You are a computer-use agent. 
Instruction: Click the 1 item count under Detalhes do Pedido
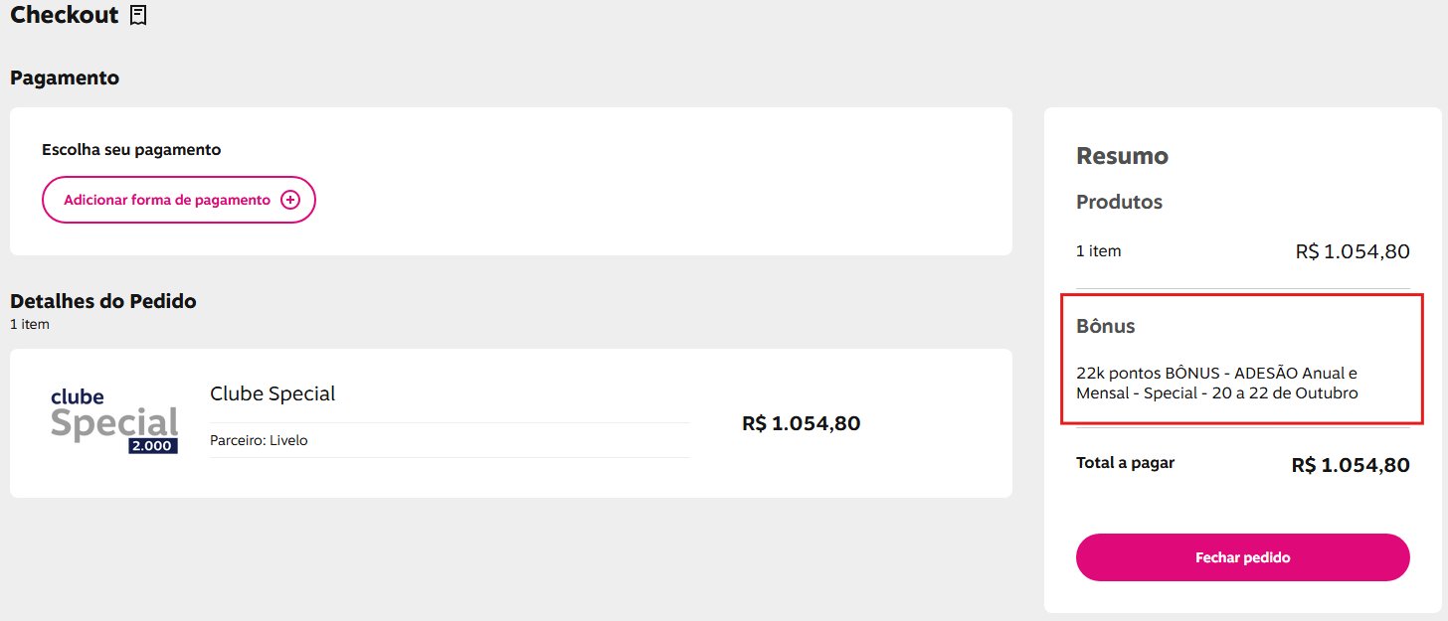30,324
